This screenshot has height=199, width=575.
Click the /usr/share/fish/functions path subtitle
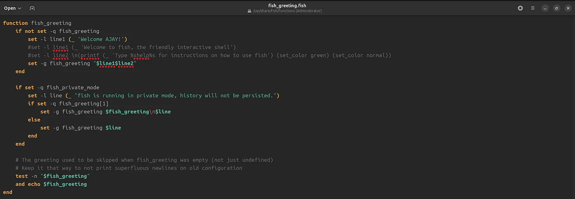pyautogui.click(x=287, y=11)
